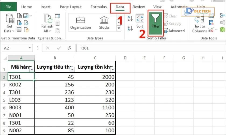Expand Data Validation dropdown arrow

[x=216, y=30]
